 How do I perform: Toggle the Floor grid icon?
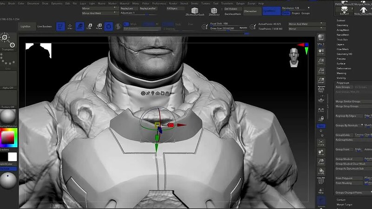pyautogui.click(x=321, y=100)
